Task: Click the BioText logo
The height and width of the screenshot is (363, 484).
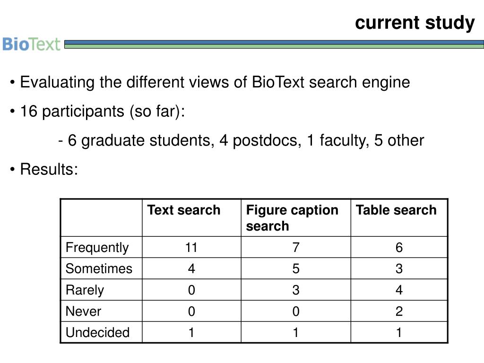Action: (31, 44)
